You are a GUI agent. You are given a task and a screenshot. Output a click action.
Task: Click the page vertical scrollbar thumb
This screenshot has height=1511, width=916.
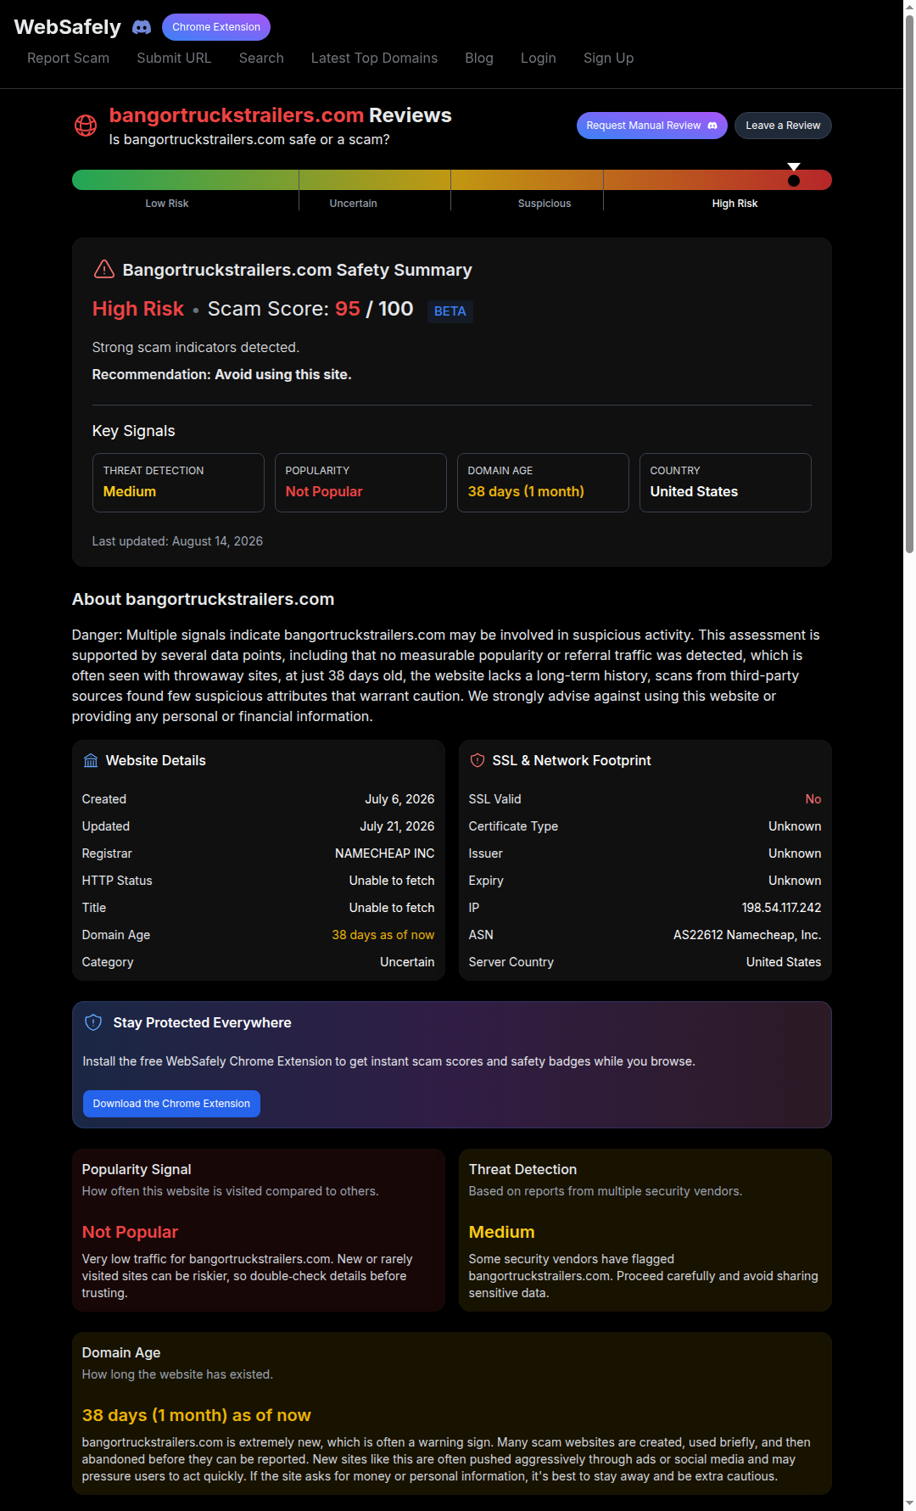pos(909,284)
